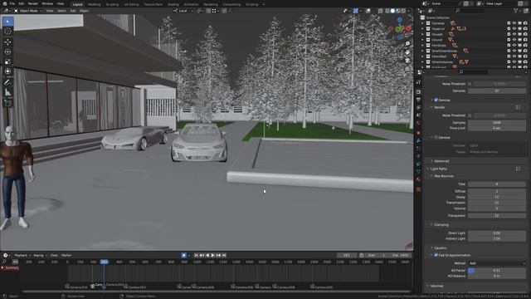Screen dimensions: 531x299
Task: Open the Tool properties tab icon
Action: (x=418, y=82)
